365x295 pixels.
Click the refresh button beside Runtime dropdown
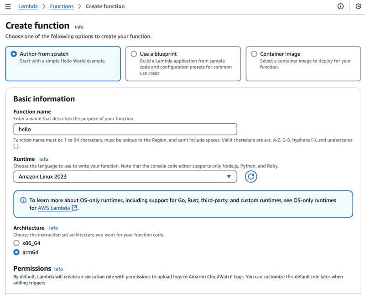[250, 176]
